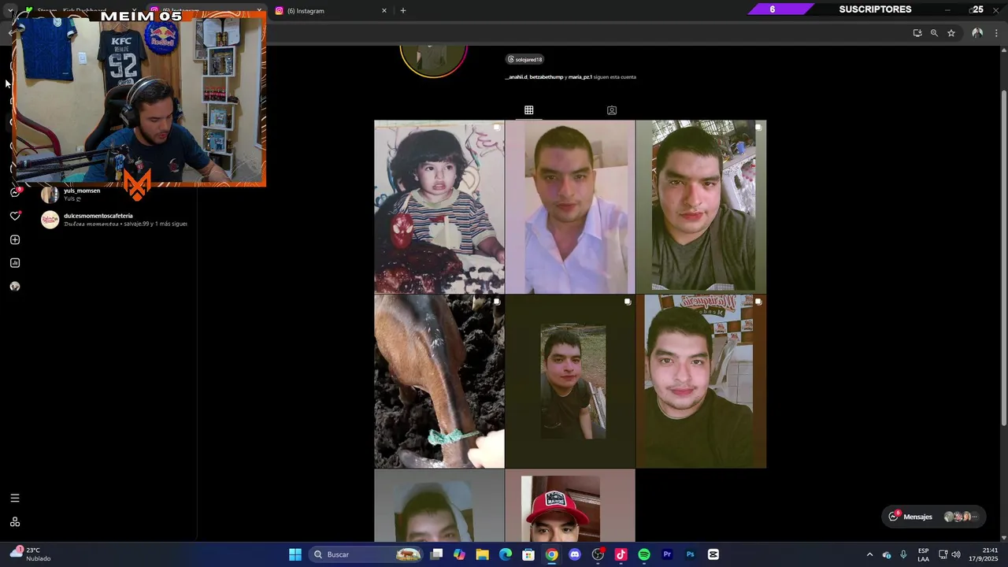Switch to OBS Studio in the taskbar
Viewport: 1008px width, 567px height.
click(598, 554)
